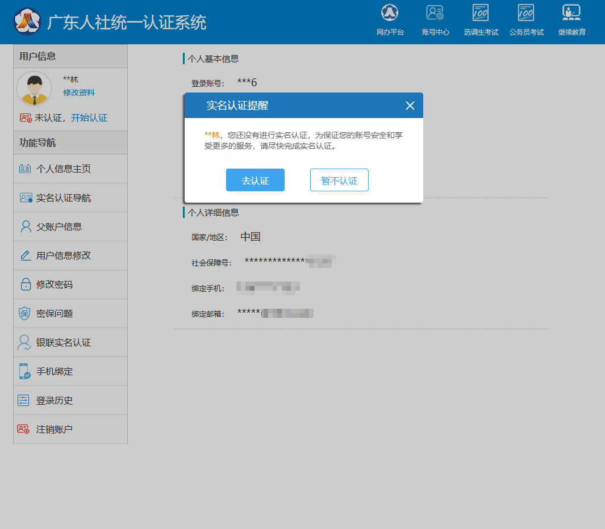Close the 实名认证提醒 dialog

(410, 106)
